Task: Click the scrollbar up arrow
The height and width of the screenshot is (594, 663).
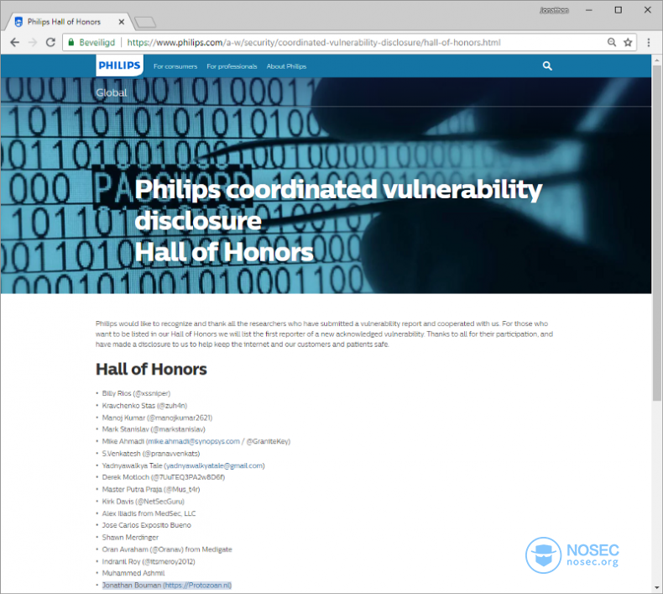Action: (656, 60)
